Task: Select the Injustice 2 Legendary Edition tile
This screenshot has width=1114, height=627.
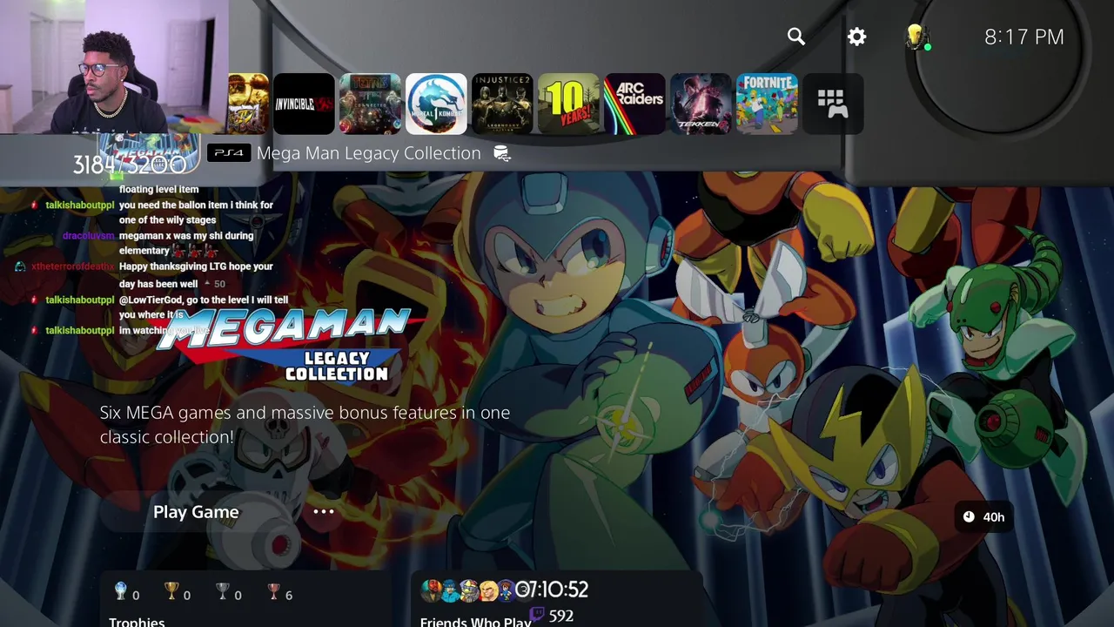Action: click(x=502, y=104)
